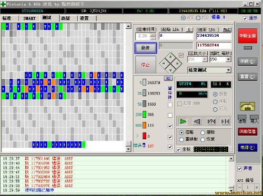Toggle the 声音 sound checkbox

tap(240, 169)
